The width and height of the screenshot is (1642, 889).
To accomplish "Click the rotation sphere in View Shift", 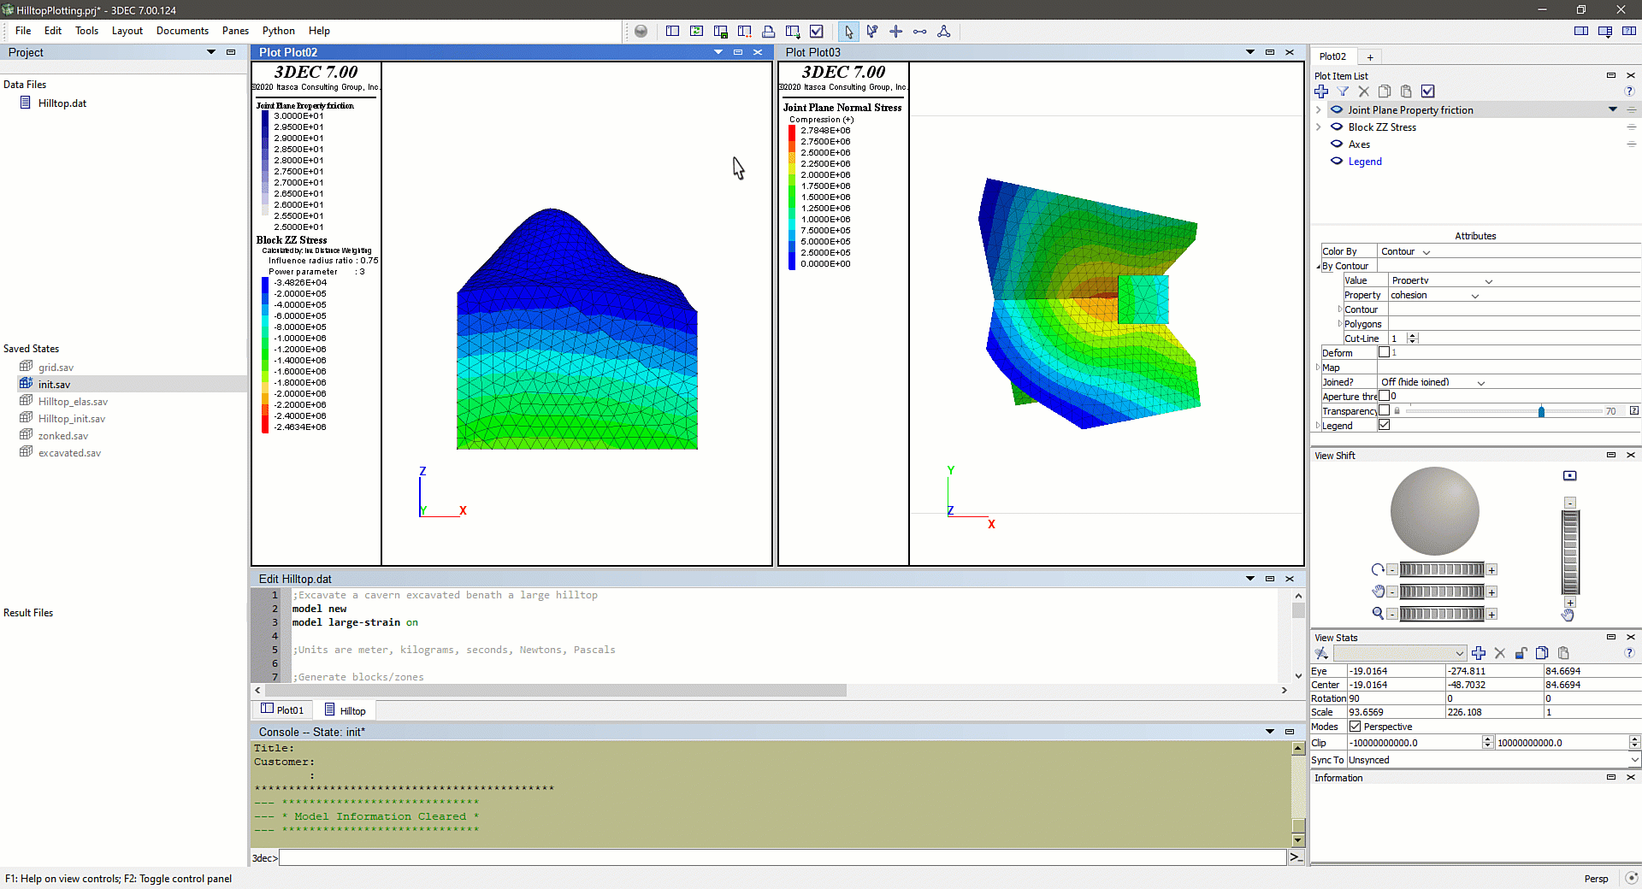I will point(1434,510).
